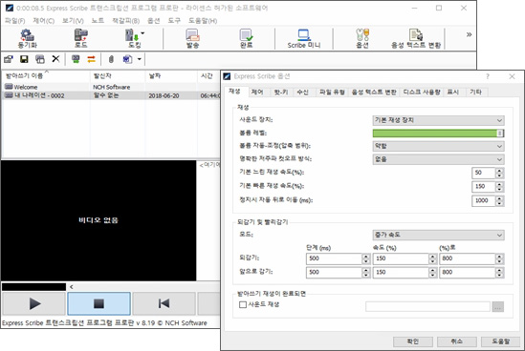Click the 취소 button in the options dialog
The height and width of the screenshot is (351, 525).
point(457,341)
